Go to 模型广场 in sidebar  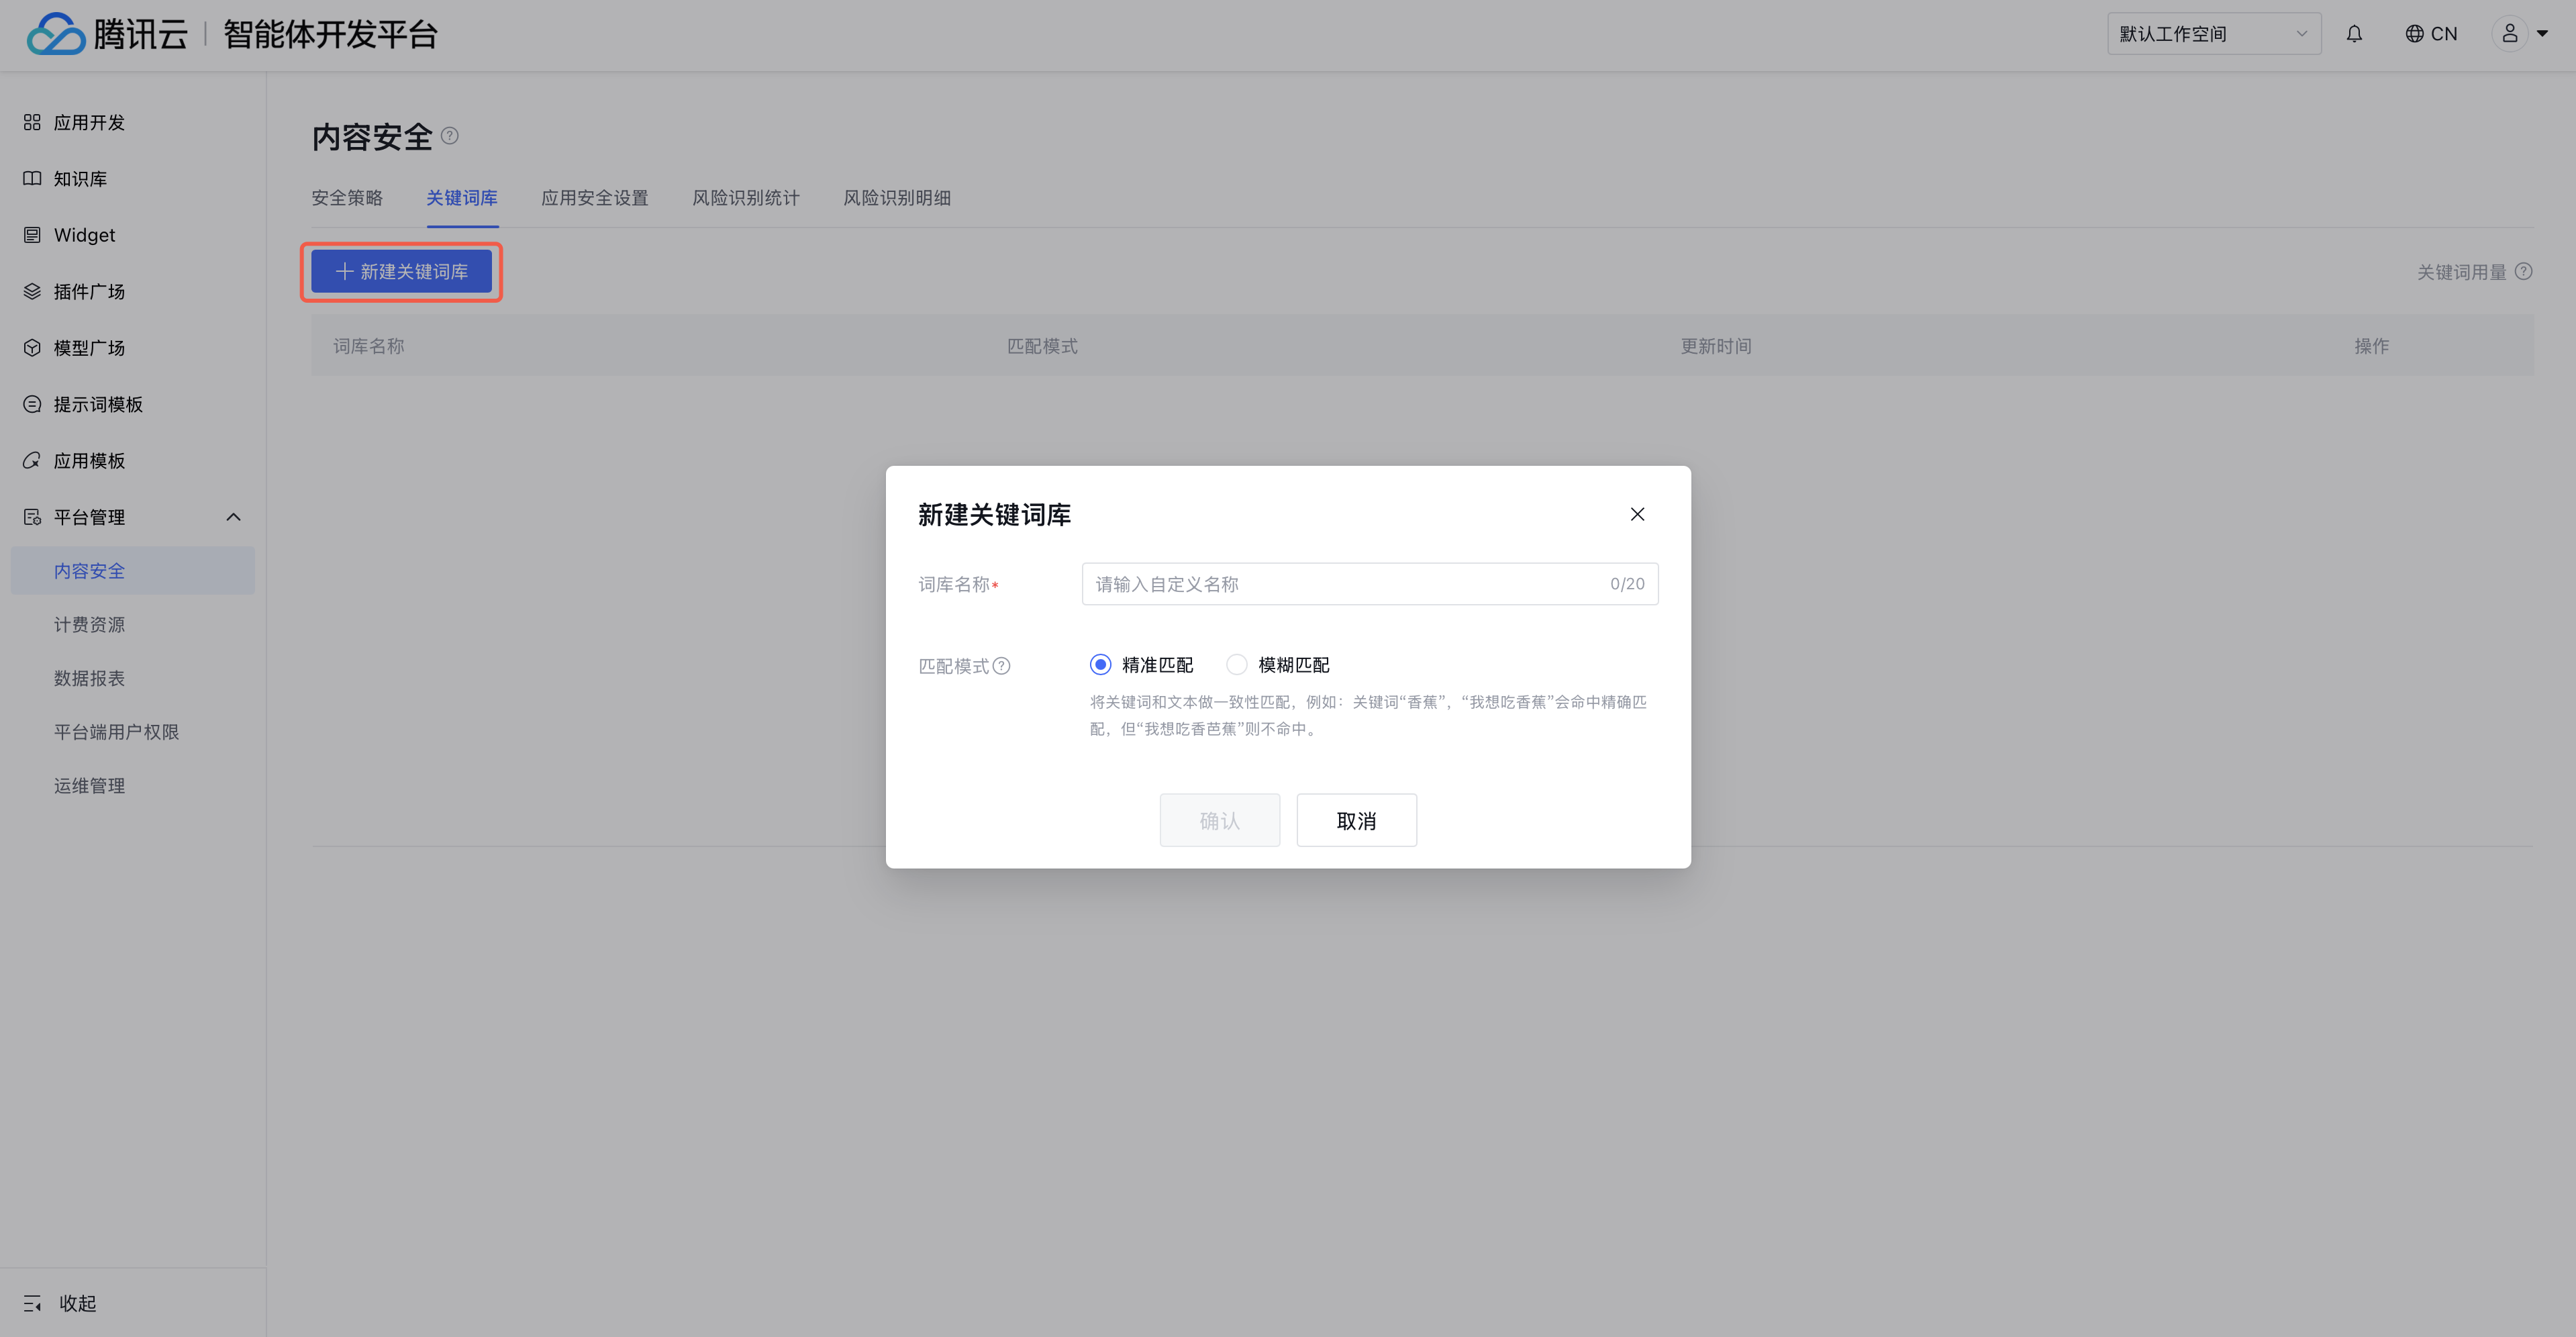click(89, 348)
